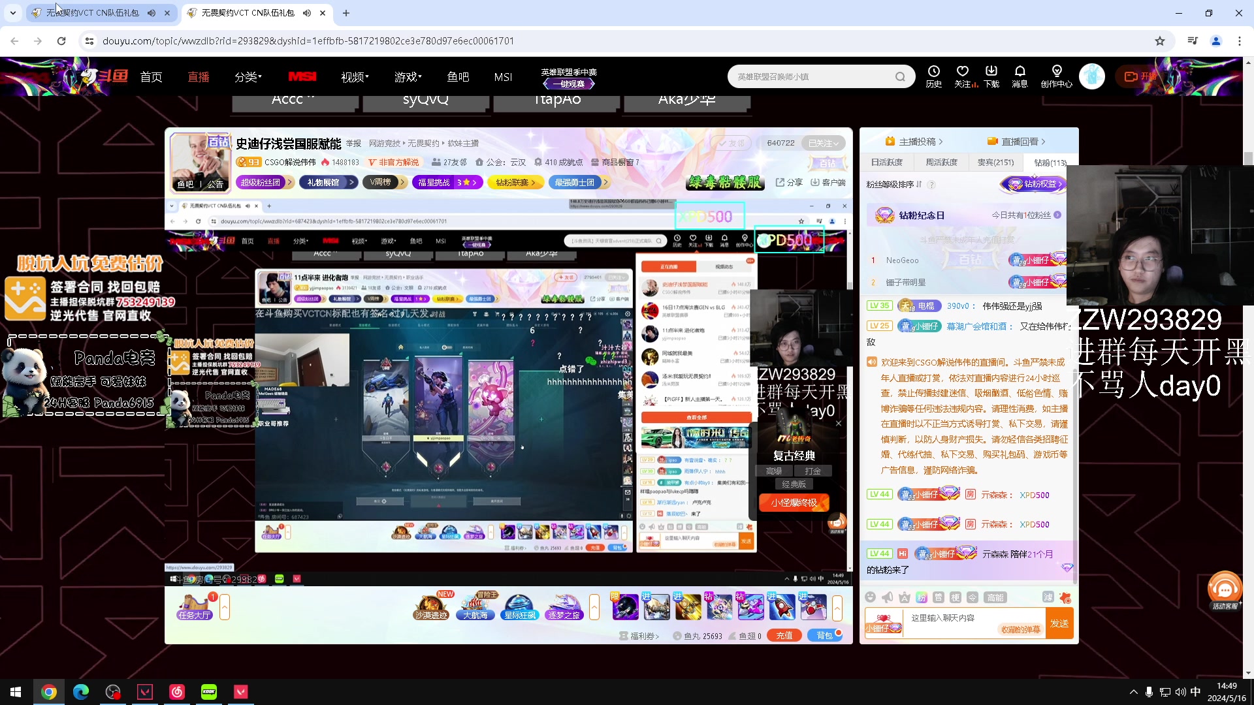Open the 粉 fan badge panel

click(x=922, y=597)
